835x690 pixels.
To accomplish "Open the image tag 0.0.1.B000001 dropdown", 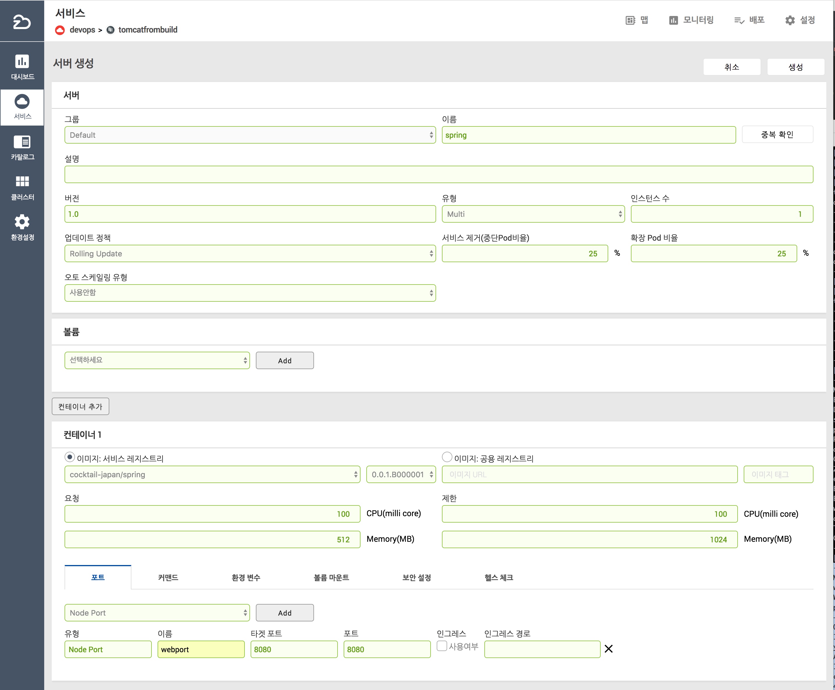I will pos(401,475).
